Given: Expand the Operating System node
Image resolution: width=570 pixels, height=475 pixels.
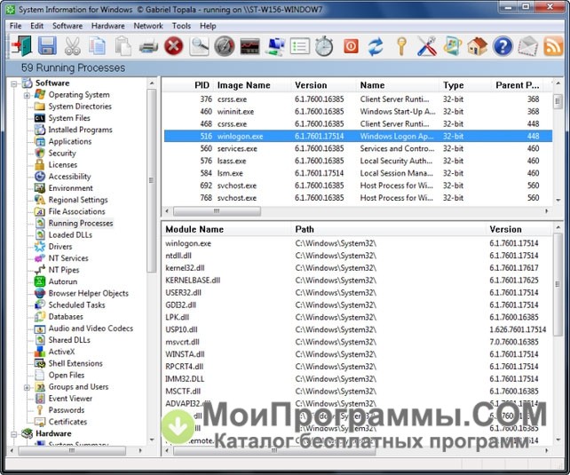Looking at the screenshot, I should (x=27, y=96).
